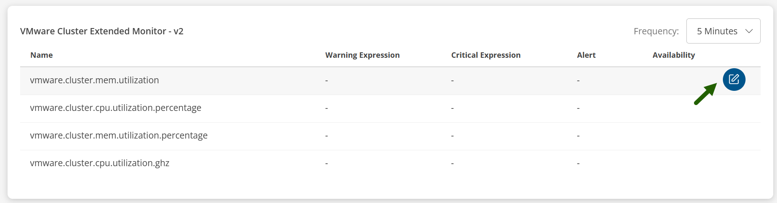Click the Availability column header
The image size is (777, 203).
click(x=673, y=55)
